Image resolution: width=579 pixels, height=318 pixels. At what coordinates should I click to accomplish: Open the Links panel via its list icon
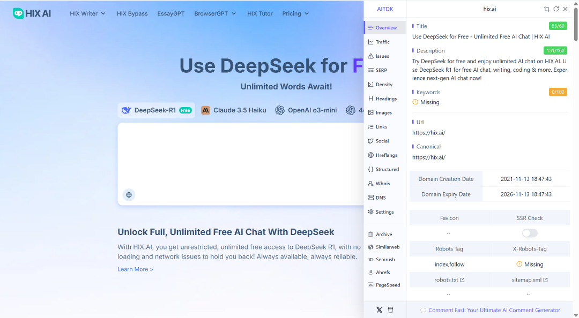click(x=371, y=126)
